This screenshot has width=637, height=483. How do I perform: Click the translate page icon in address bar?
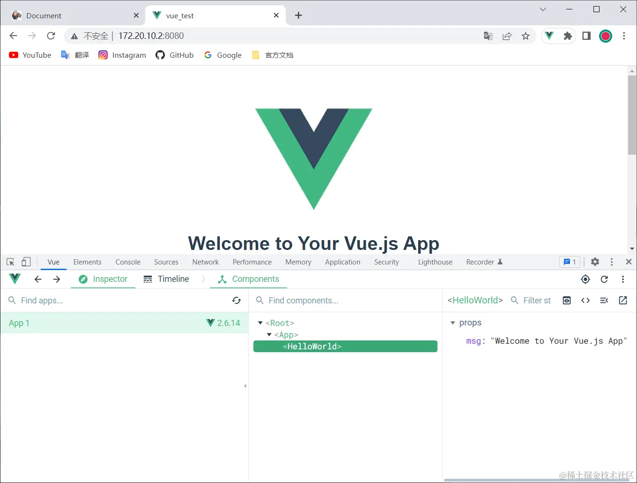tap(488, 36)
